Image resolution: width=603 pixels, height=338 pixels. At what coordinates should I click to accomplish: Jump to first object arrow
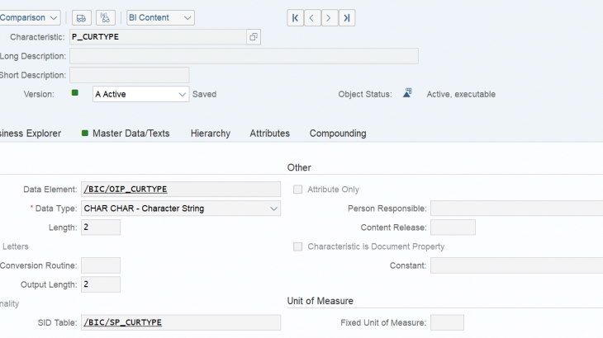point(296,18)
